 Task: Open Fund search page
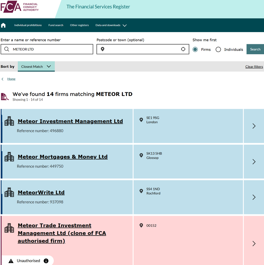tap(56, 25)
